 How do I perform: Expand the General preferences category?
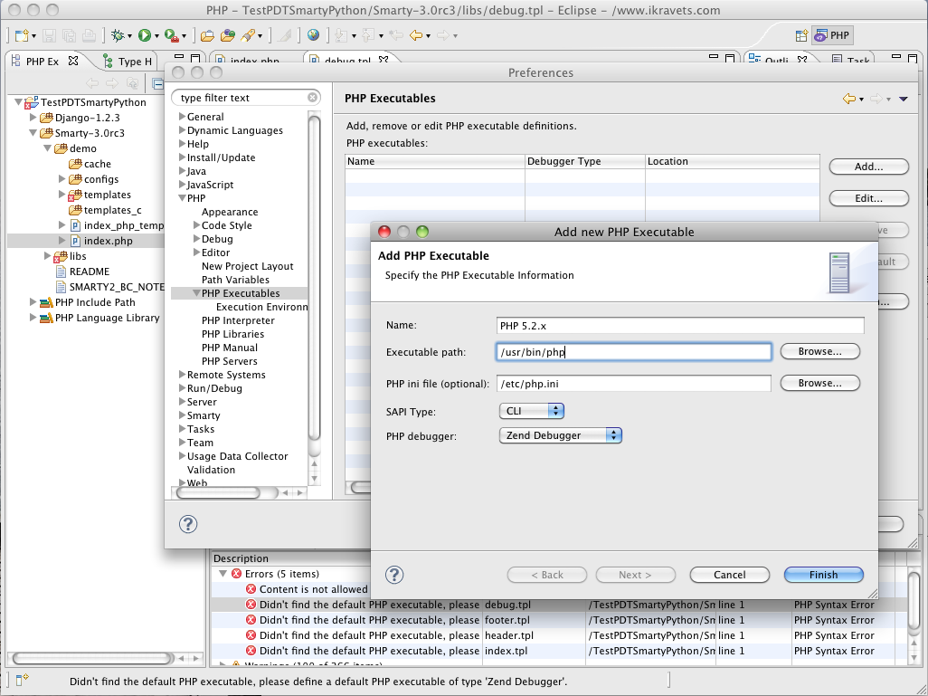point(183,116)
